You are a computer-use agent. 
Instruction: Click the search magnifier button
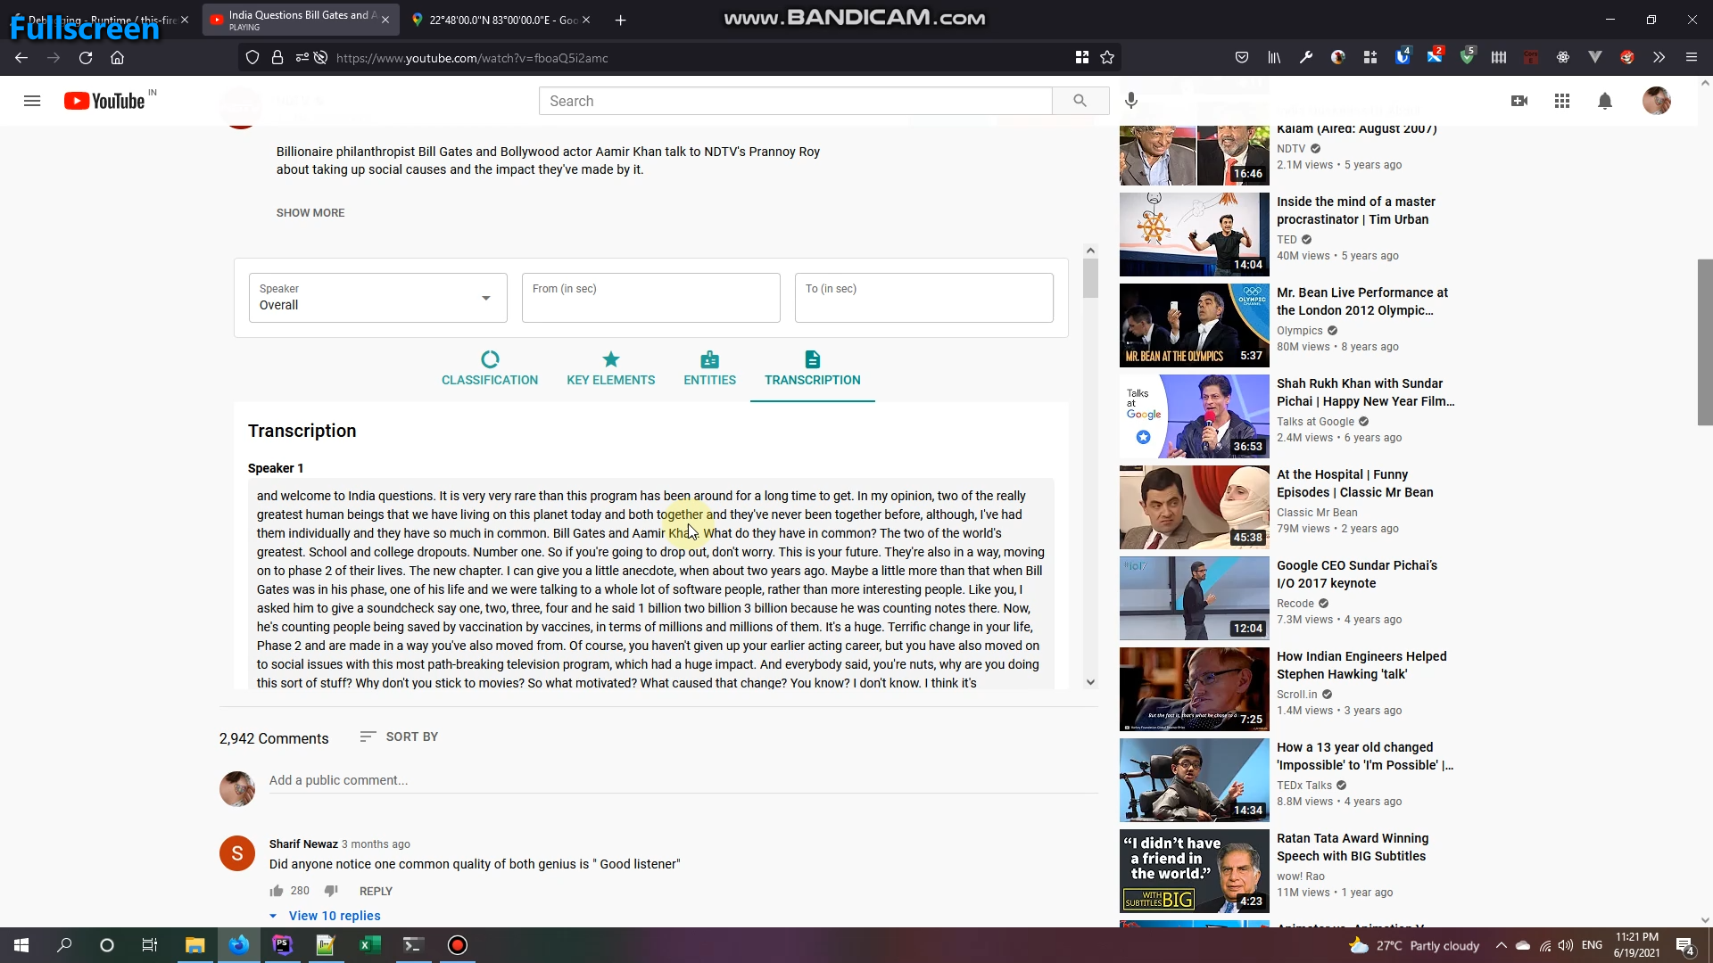coord(1080,101)
